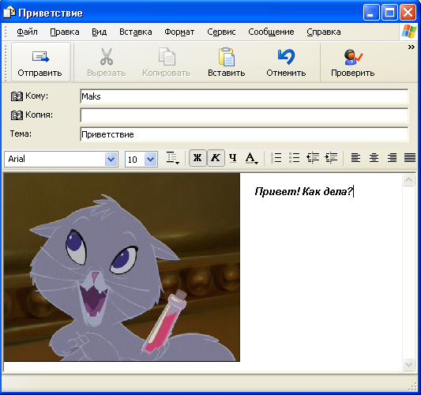Click the message scrollbar up arrow
The height and width of the screenshot is (395, 421).
(408, 179)
